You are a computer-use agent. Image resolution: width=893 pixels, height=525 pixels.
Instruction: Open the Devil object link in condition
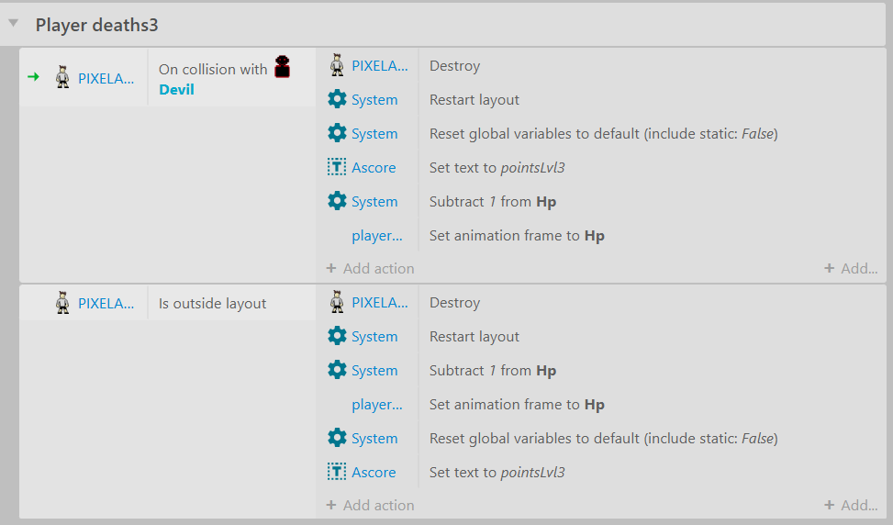[176, 89]
